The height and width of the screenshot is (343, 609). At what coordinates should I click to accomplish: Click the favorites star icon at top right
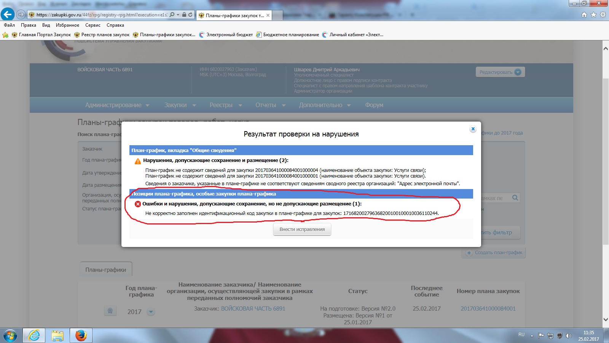[x=593, y=15]
